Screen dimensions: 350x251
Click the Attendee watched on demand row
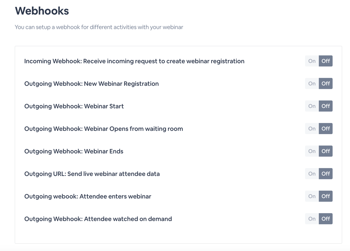98,219
